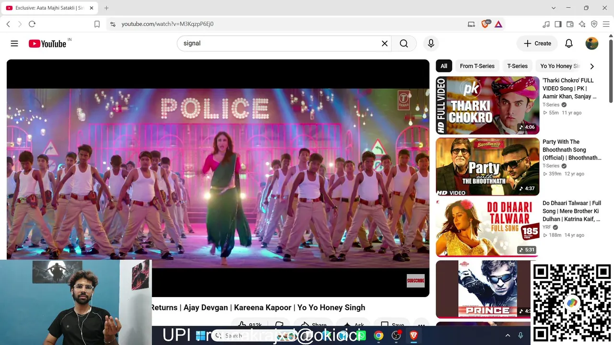Open the Brave Wallet icon
This screenshot has height=345, width=614.
(x=570, y=24)
